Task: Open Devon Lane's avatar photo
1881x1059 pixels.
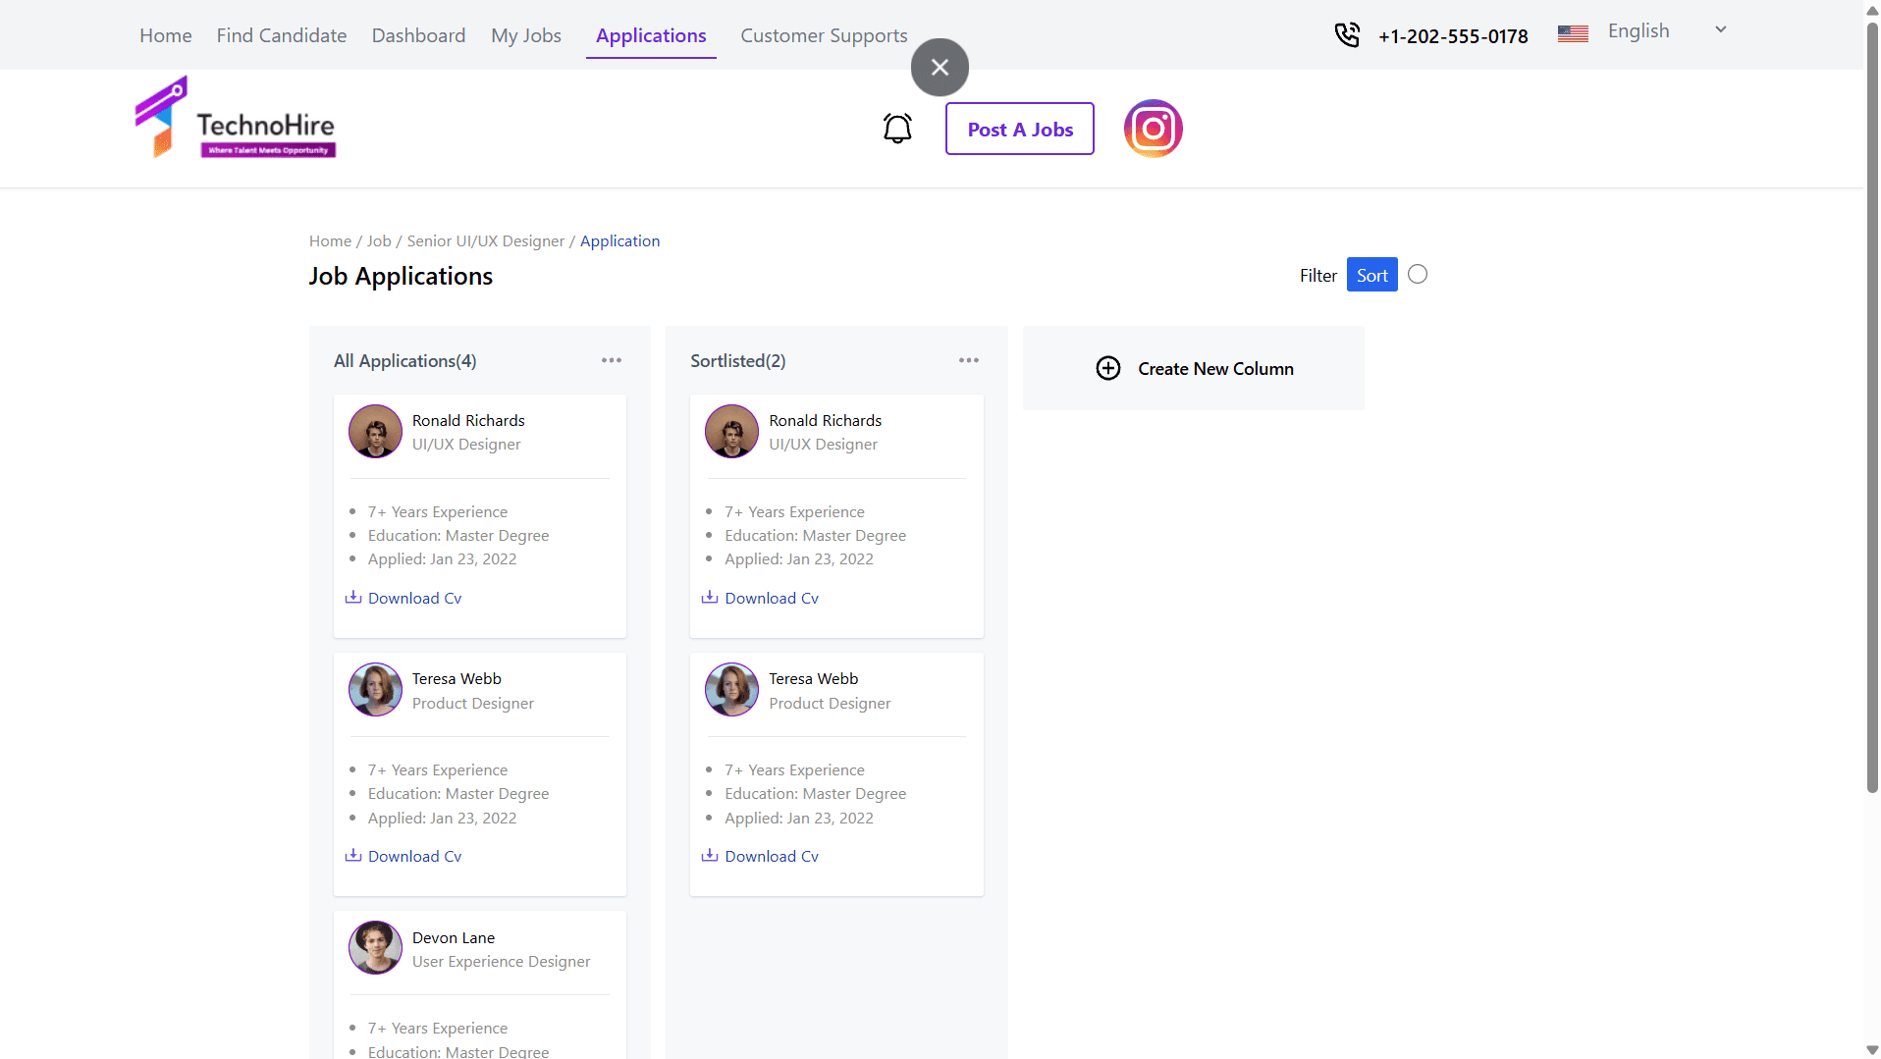Action: [375, 947]
